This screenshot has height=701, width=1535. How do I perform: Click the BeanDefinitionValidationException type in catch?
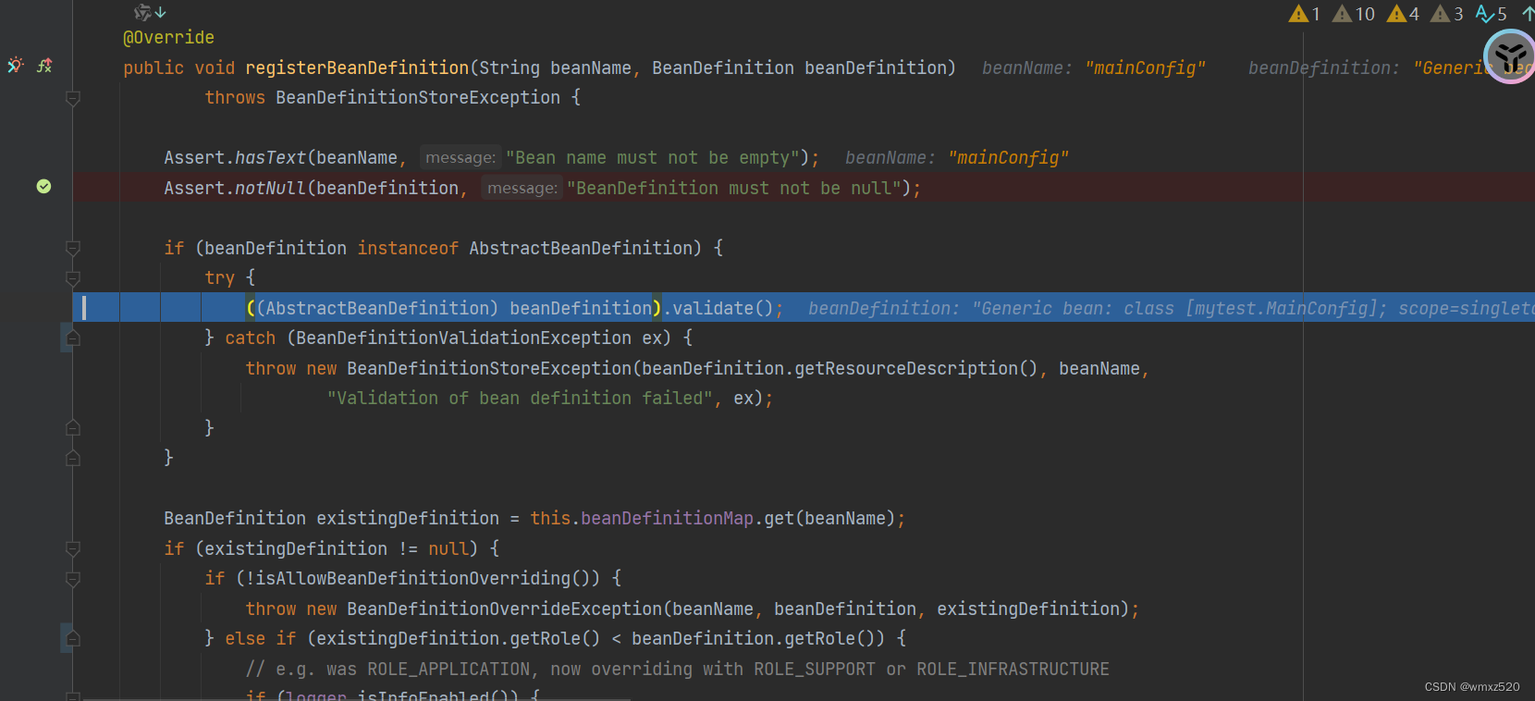463,338
